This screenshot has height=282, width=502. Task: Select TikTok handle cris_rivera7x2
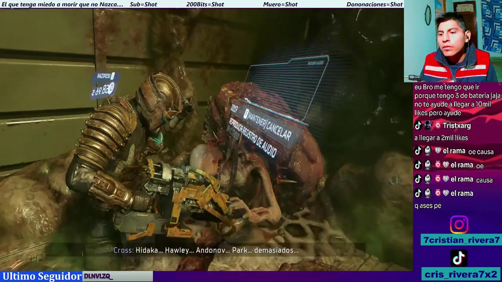tap(461, 274)
